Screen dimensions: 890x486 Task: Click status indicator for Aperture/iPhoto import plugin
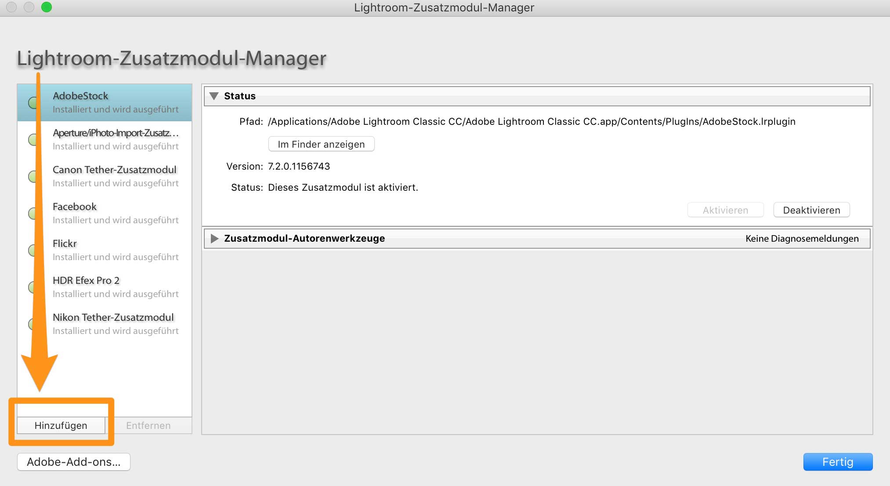[32, 140]
